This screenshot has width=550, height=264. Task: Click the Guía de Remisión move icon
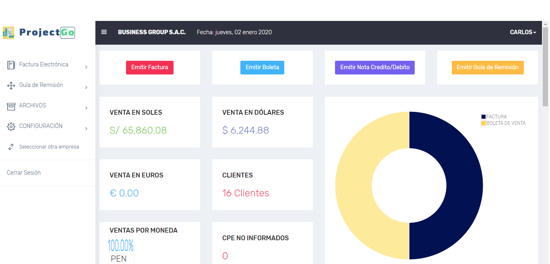coord(11,85)
